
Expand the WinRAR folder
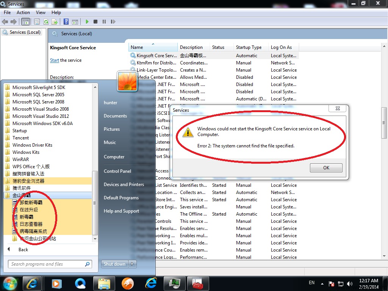click(48, 160)
